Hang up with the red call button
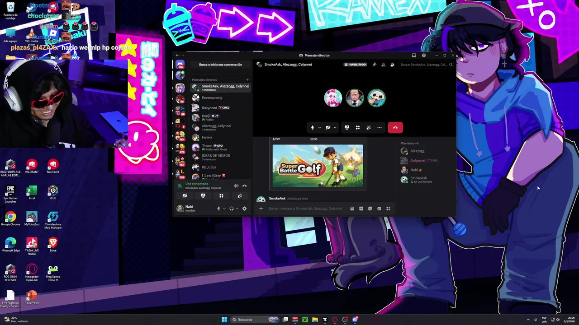Image resolution: width=579 pixels, height=325 pixels. click(x=395, y=128)
